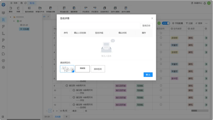This screenshot has width=213, height=120.
Task: Open the book icon in the left sidebar
Action: click(x=3, y=13)
